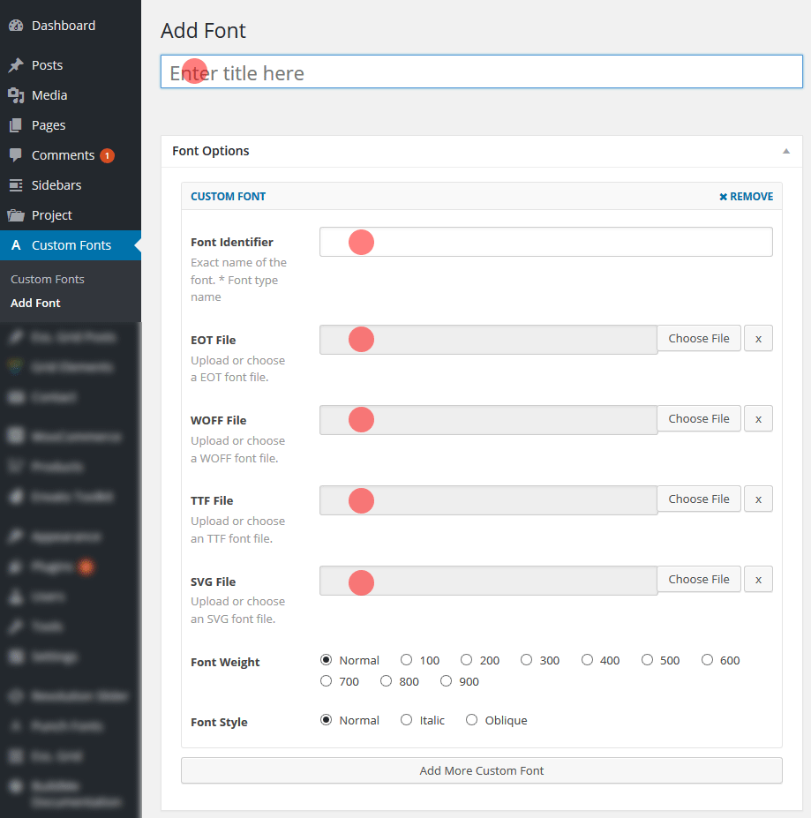Click the Enter title here field

[481, 73]
